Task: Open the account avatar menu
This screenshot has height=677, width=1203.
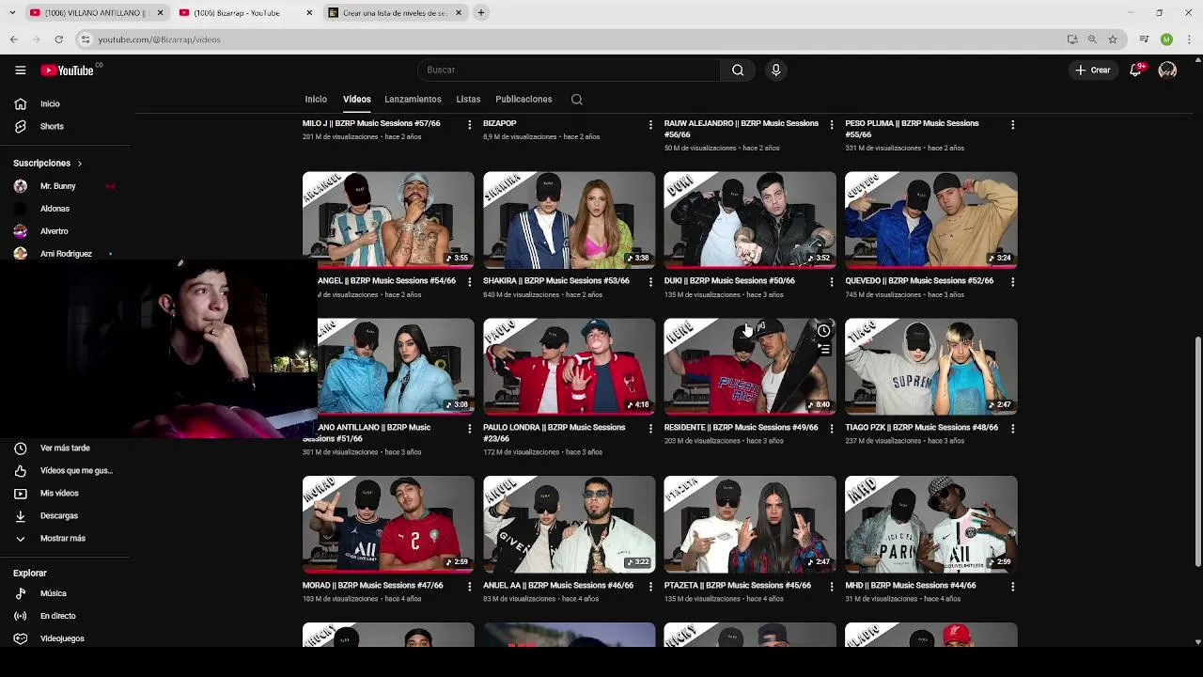Action: [x=1167, y=70]
